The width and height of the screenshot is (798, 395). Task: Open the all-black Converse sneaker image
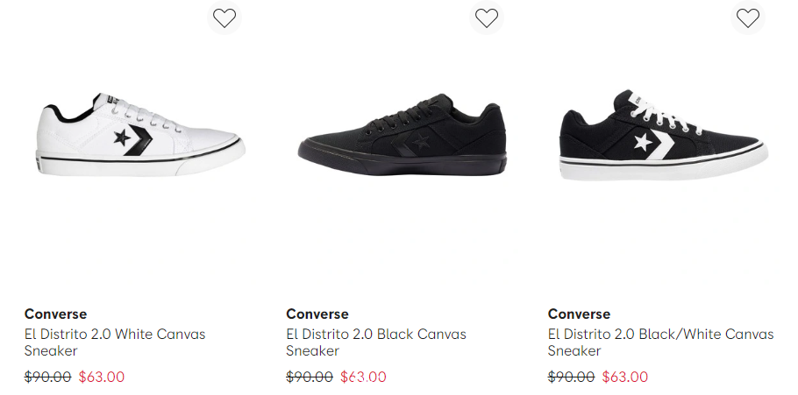click(x=402, y=135)
